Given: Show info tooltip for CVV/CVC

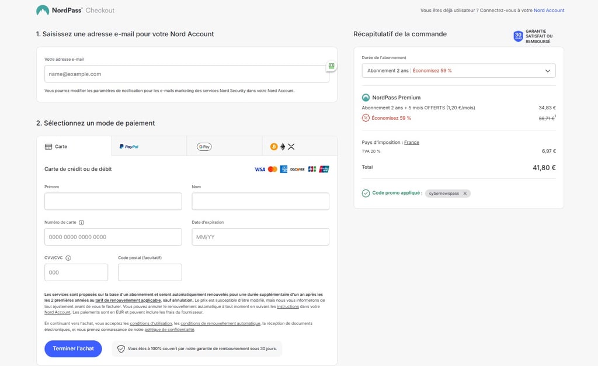Looking at the screenshot, I should coord(68,258).
